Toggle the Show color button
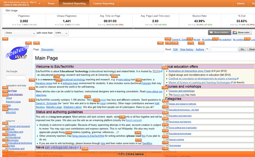This screenshot has height=157, width=255. pos(242,33)
